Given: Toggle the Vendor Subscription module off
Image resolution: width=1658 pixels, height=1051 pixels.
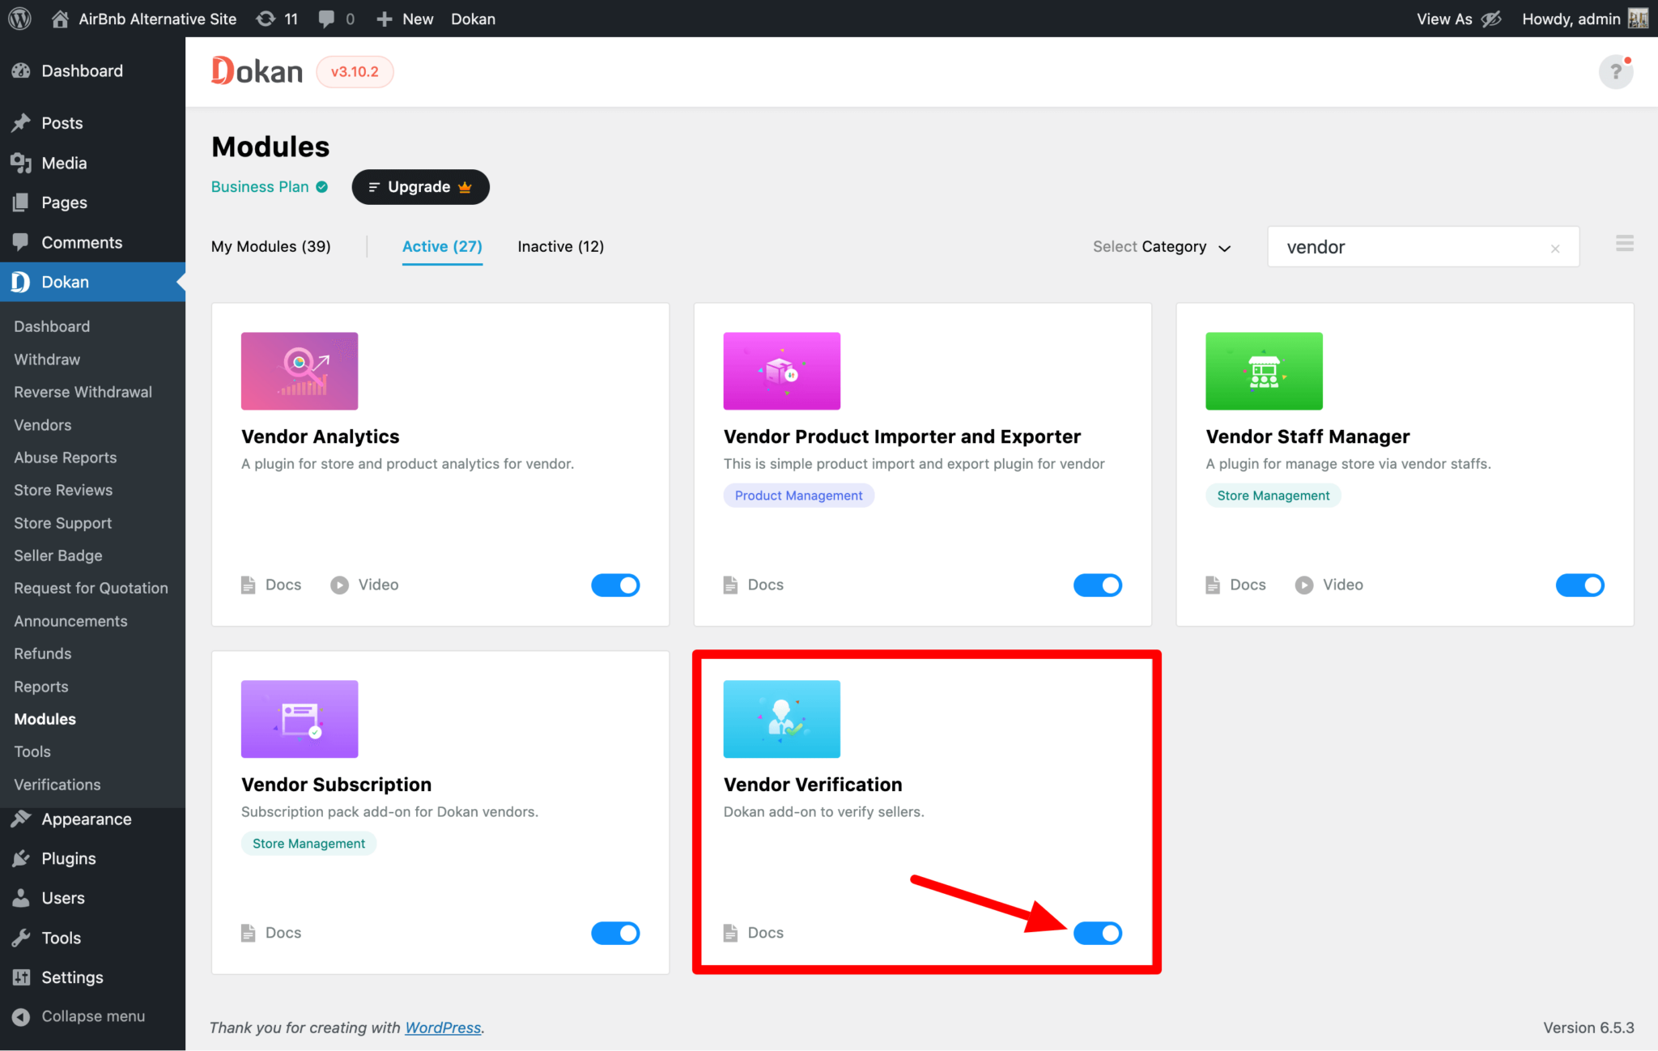Looking at the screenshot, I should (x=615, y=933).
